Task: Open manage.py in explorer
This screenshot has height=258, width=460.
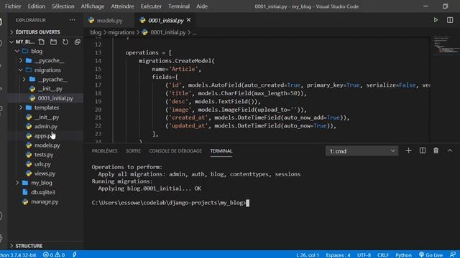Action: (45, 201)
